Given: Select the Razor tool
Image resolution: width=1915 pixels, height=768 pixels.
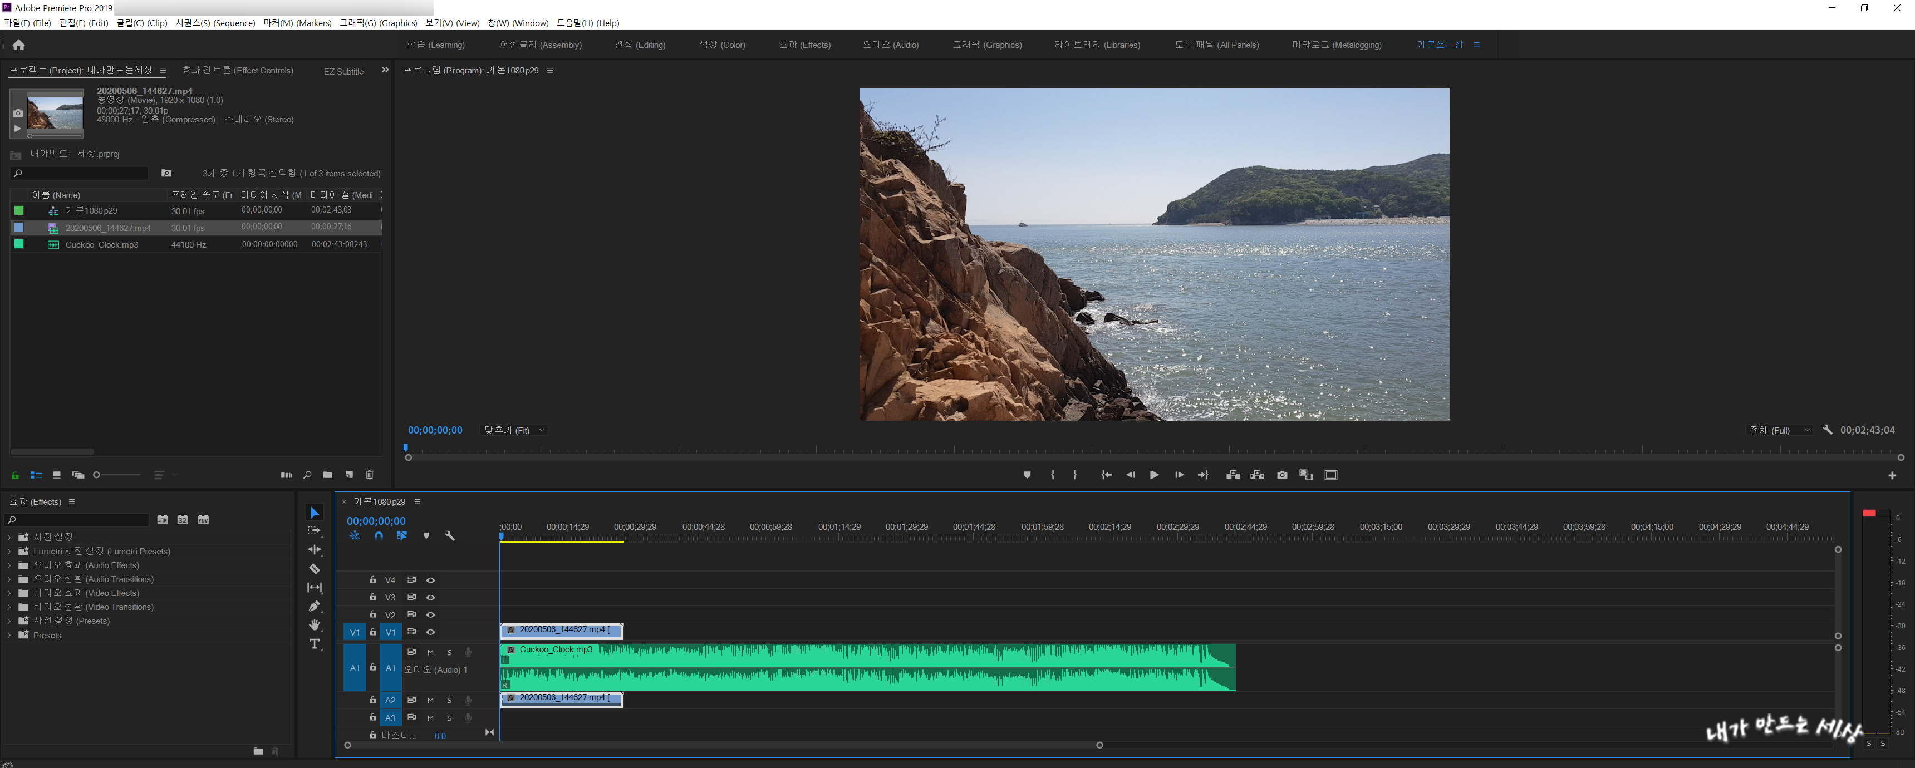Looking at the screenshot, I should (315, 569).
